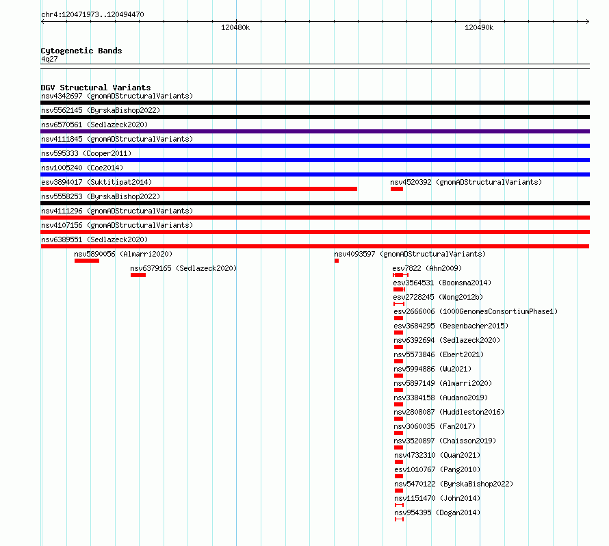609x546 pixels.
Task: Click the esv3894017 (Suktitipat2014) label
Action: pyautogui.click(x=96, y=182)
